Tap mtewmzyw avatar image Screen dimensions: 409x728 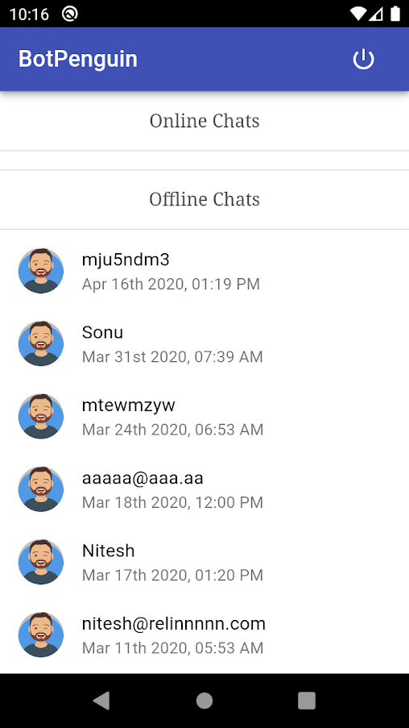[x=41, y=417]
